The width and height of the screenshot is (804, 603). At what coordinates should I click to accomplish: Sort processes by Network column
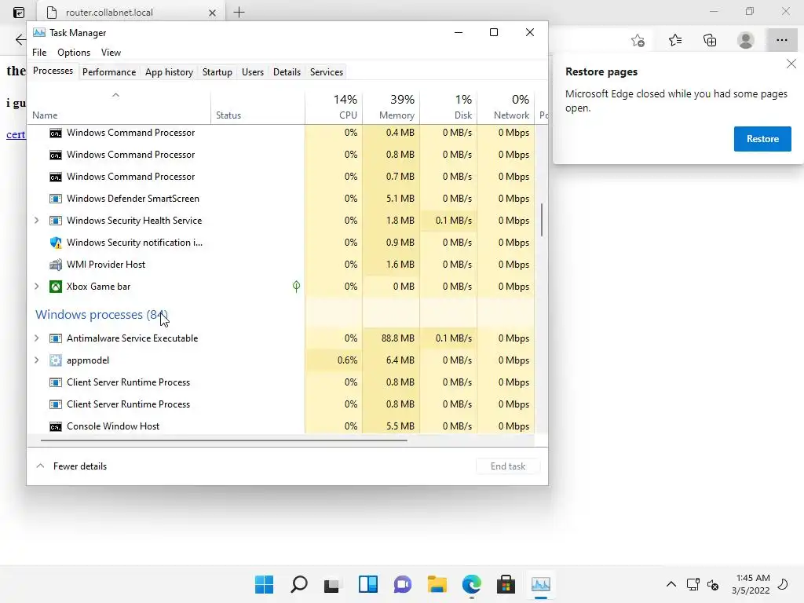point(506,107)
